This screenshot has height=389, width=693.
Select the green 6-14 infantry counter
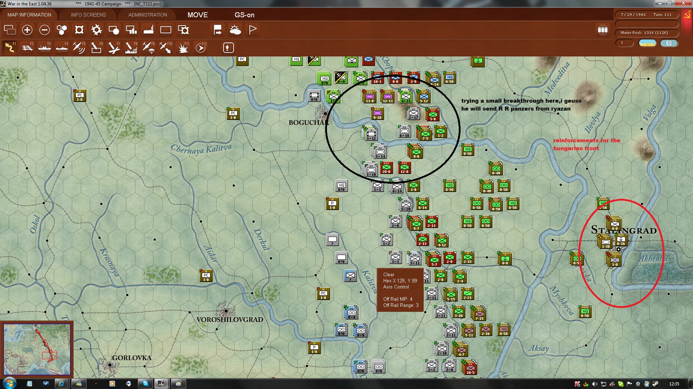point(422,204)
